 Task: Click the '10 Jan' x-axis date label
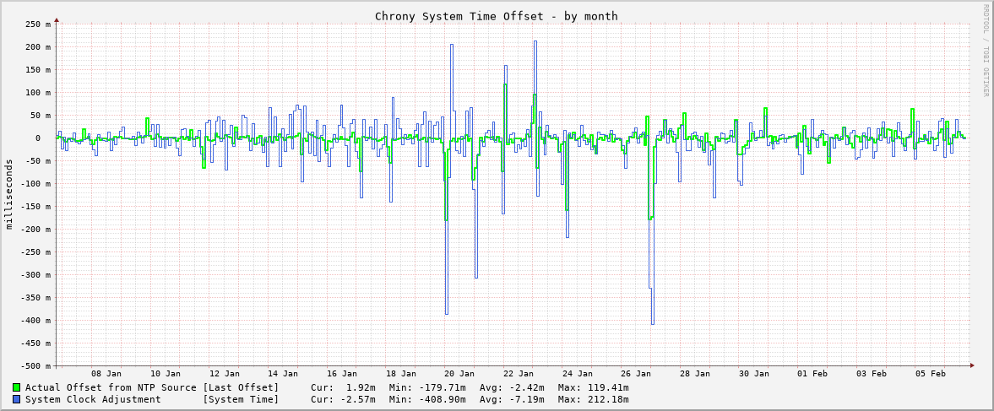(166, 374)
